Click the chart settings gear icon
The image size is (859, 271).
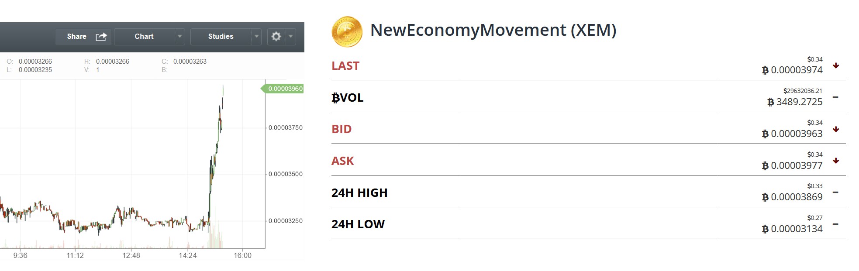(x=276, y=37)
